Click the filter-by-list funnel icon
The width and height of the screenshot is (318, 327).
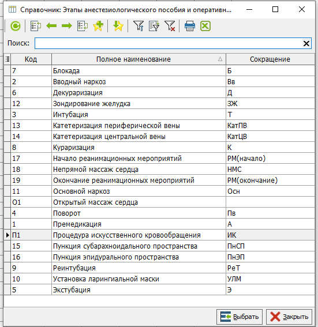point(154,26)
